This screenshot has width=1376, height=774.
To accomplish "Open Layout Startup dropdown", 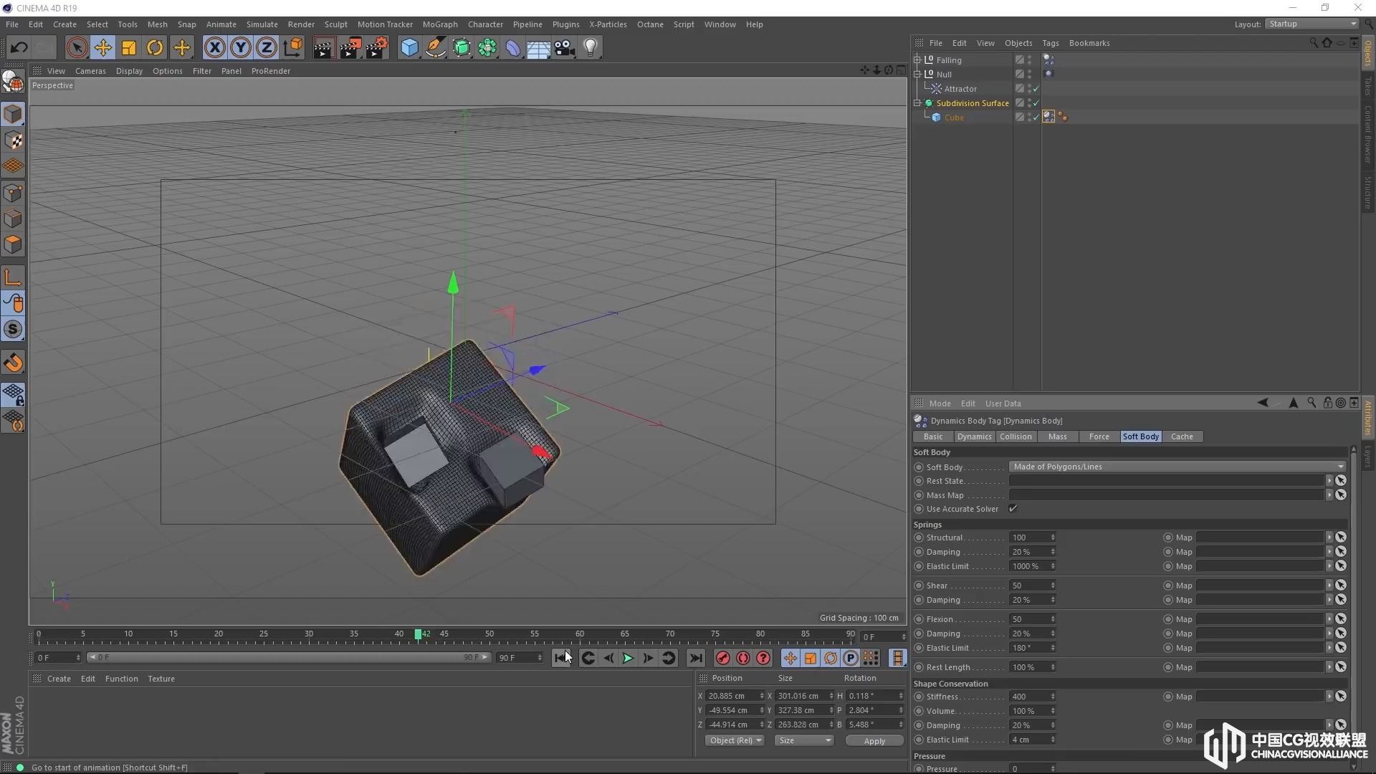I will point(1312,24).
